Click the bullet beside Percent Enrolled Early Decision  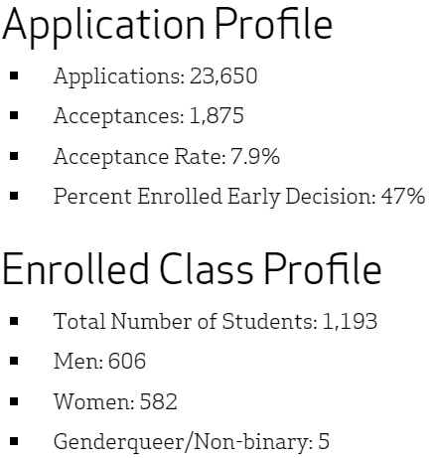(x=14, y=196)
